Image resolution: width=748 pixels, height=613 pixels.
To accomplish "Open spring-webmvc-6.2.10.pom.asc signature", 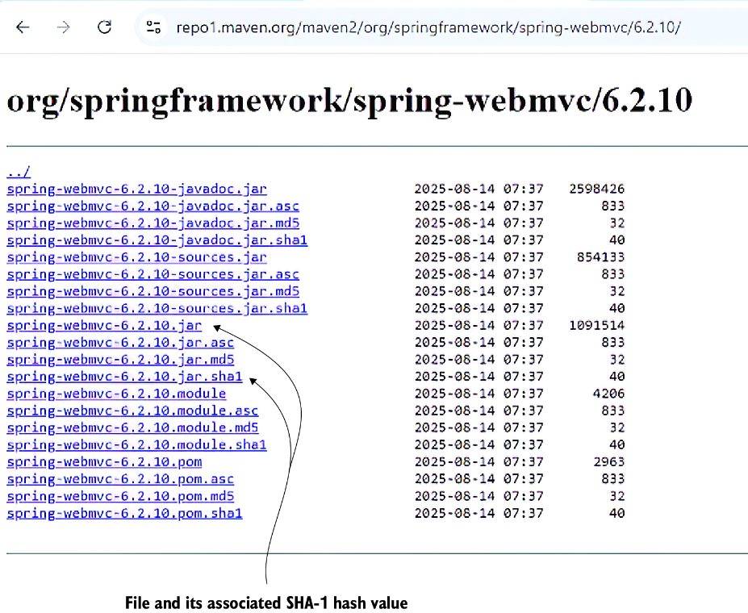I will [x=121, y=479].
